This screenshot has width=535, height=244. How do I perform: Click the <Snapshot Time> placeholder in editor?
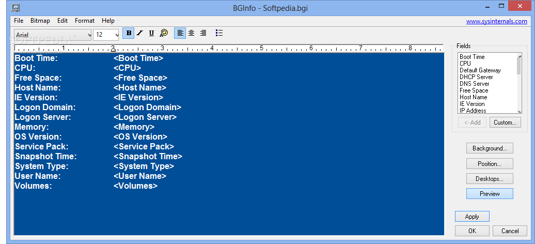pyautogui.click(x=148, y=157)
